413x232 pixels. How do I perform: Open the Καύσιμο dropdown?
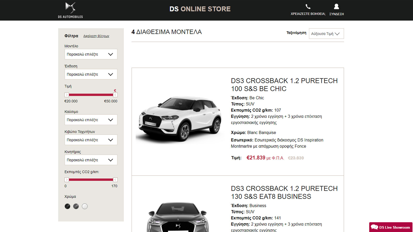[91, 120]
